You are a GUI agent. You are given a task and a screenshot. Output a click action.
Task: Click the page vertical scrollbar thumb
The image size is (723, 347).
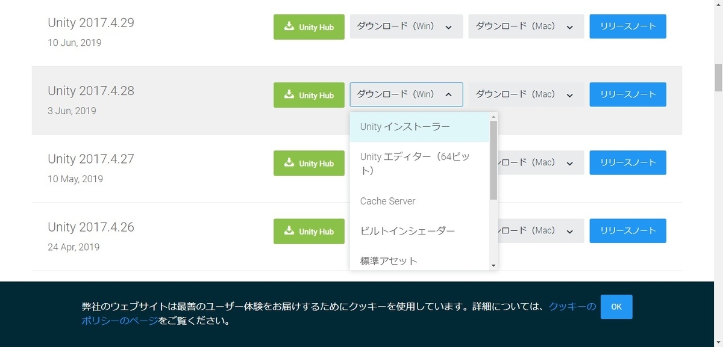point(718,76)
